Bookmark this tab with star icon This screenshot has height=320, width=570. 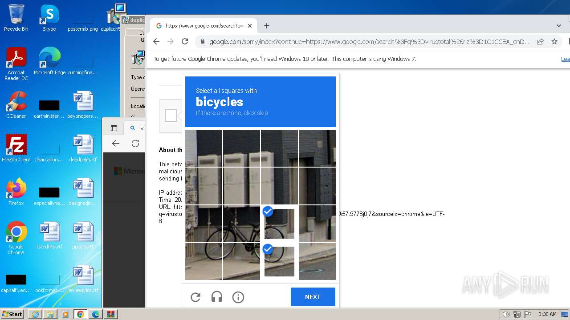click(x=554, y=41)
